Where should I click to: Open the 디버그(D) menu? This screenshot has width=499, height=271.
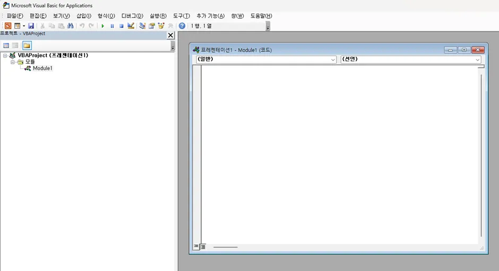click(132, 16)
